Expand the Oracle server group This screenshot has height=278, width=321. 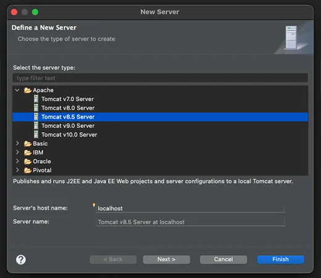click(x=17, y=161)
